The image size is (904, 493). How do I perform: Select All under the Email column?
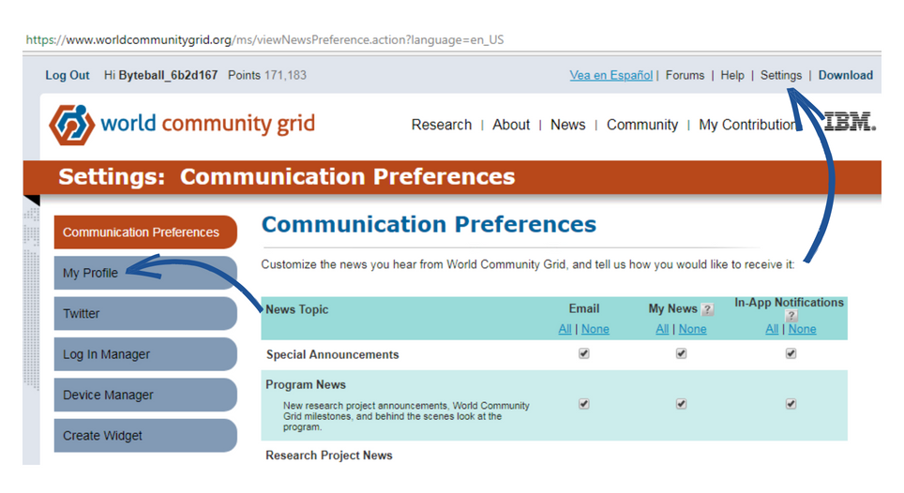pos(565,329)
